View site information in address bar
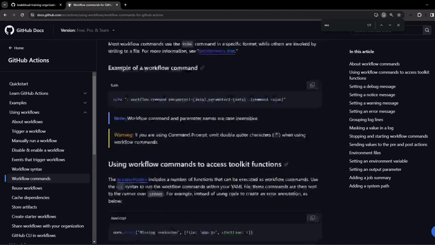The height and width of the screenshot is (245, 435). point(32,15)
